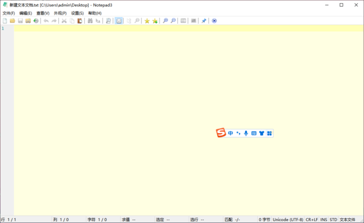The width and height of the screenshot is (364, 223).
Task: Minimize the Notepad3 window
Action: (x=327, y=5)
